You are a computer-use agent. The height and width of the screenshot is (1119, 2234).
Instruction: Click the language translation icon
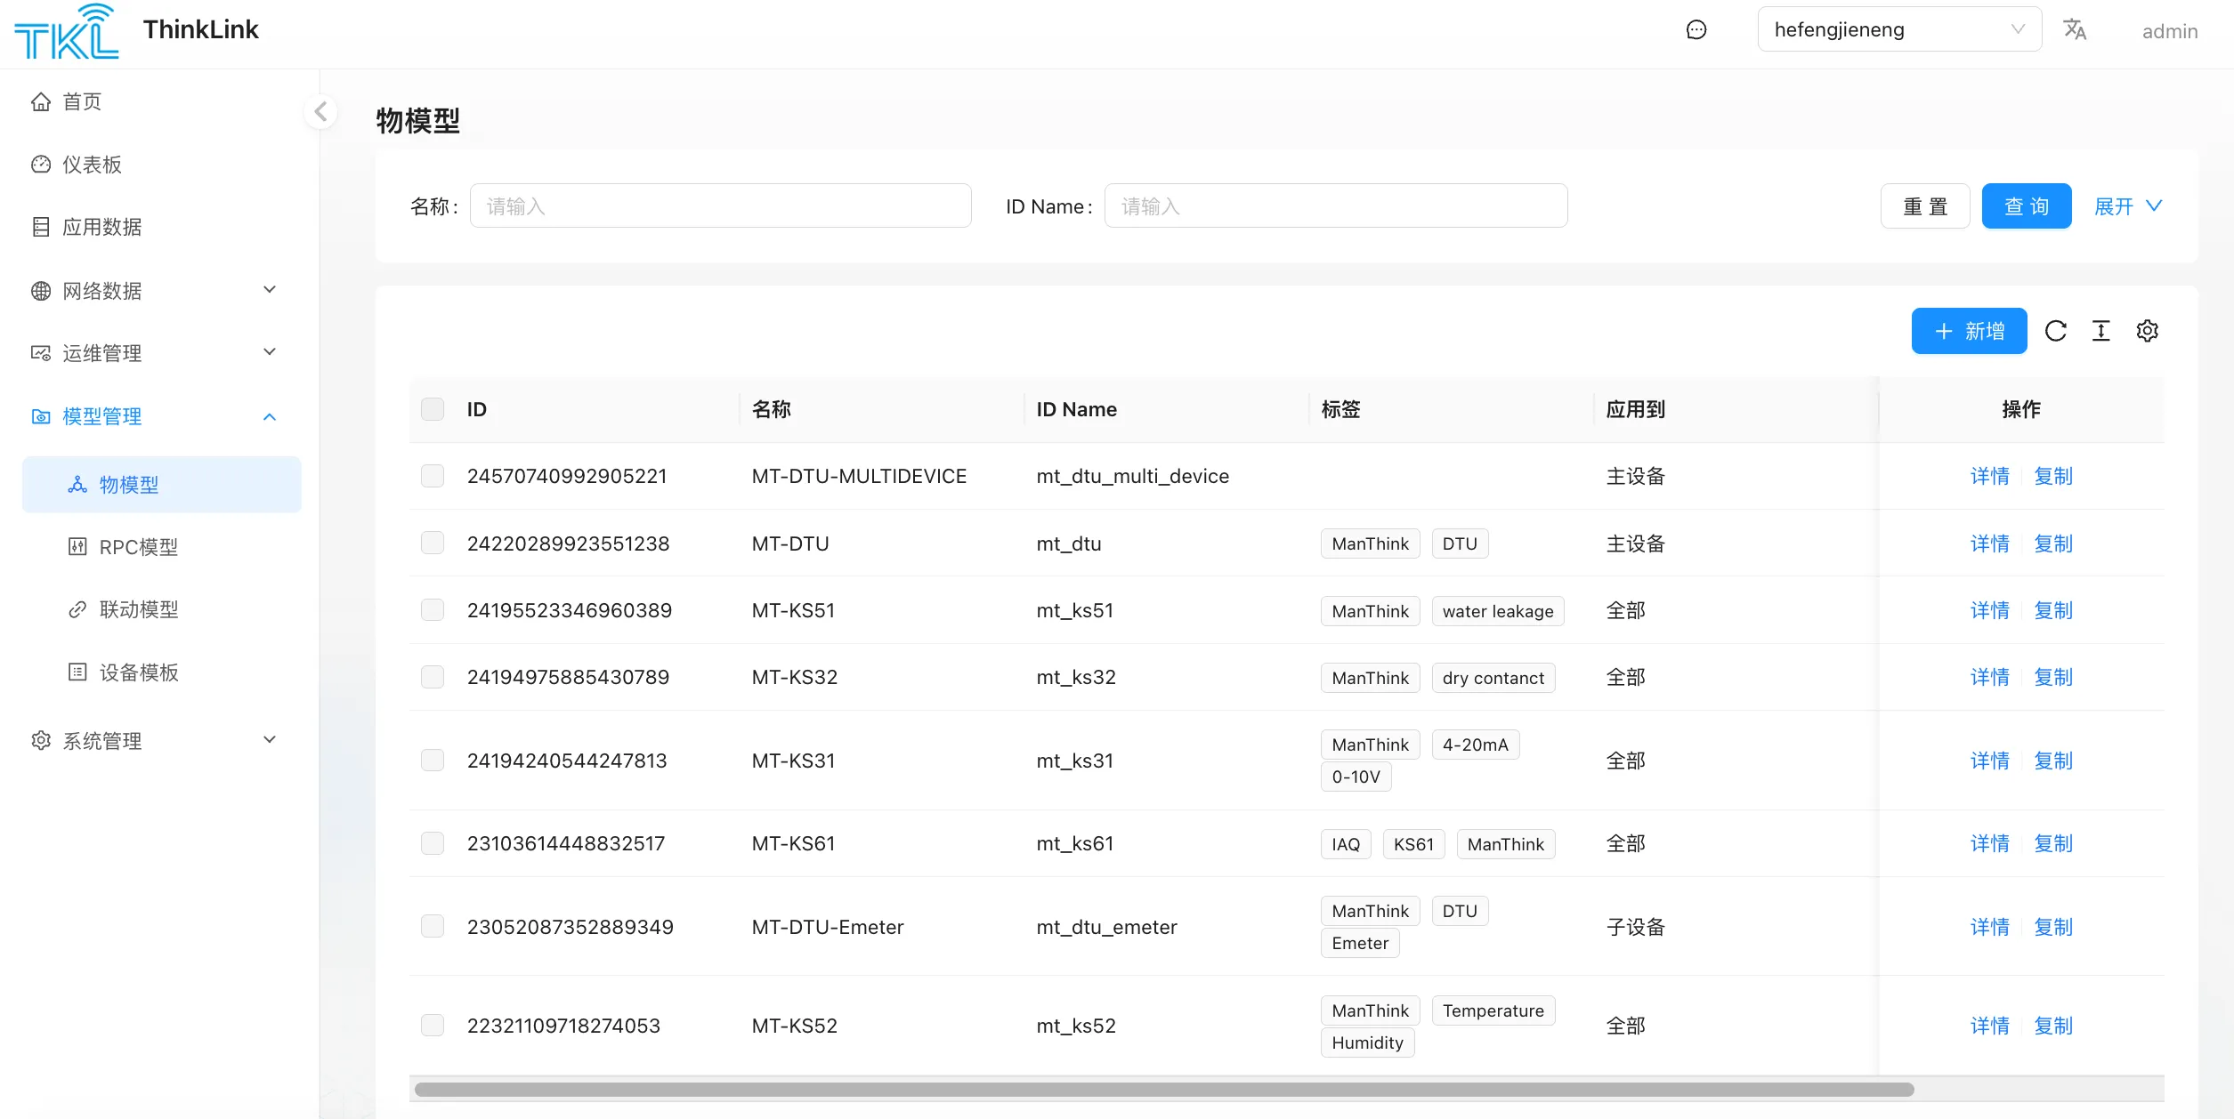pyautogui.click(x=2075, y=30)
